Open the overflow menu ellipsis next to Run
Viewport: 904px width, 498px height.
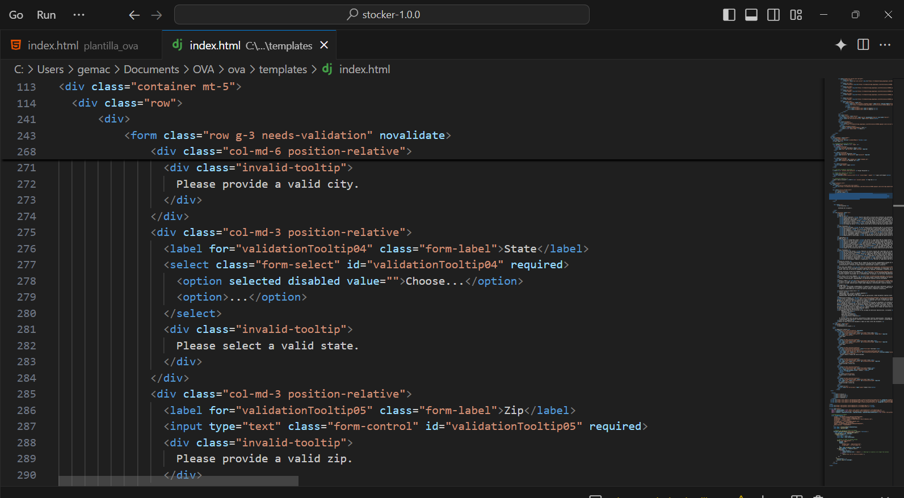click(x=79, y=15)
